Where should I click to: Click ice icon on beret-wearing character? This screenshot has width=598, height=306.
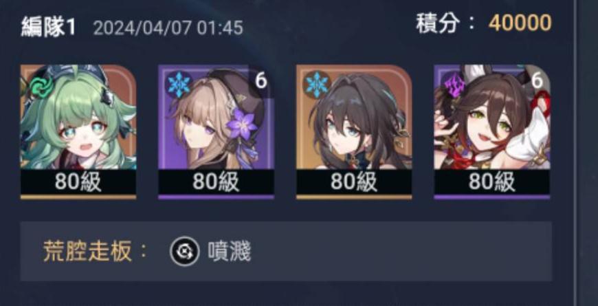coord(178,85)
